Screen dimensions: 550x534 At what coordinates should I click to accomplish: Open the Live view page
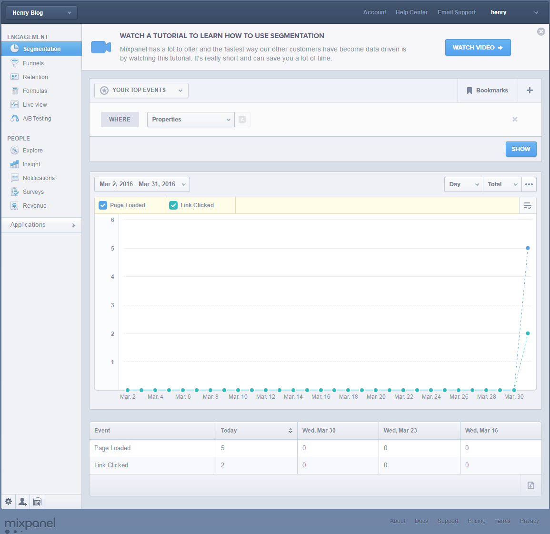(x=35, y=104)
